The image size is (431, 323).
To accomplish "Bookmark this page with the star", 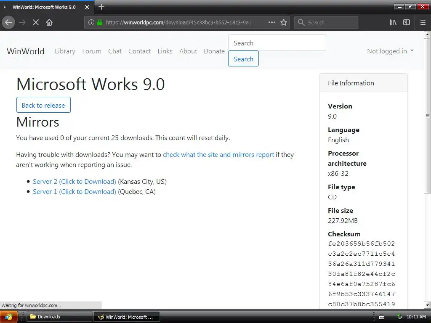I will tap(284, 22).
